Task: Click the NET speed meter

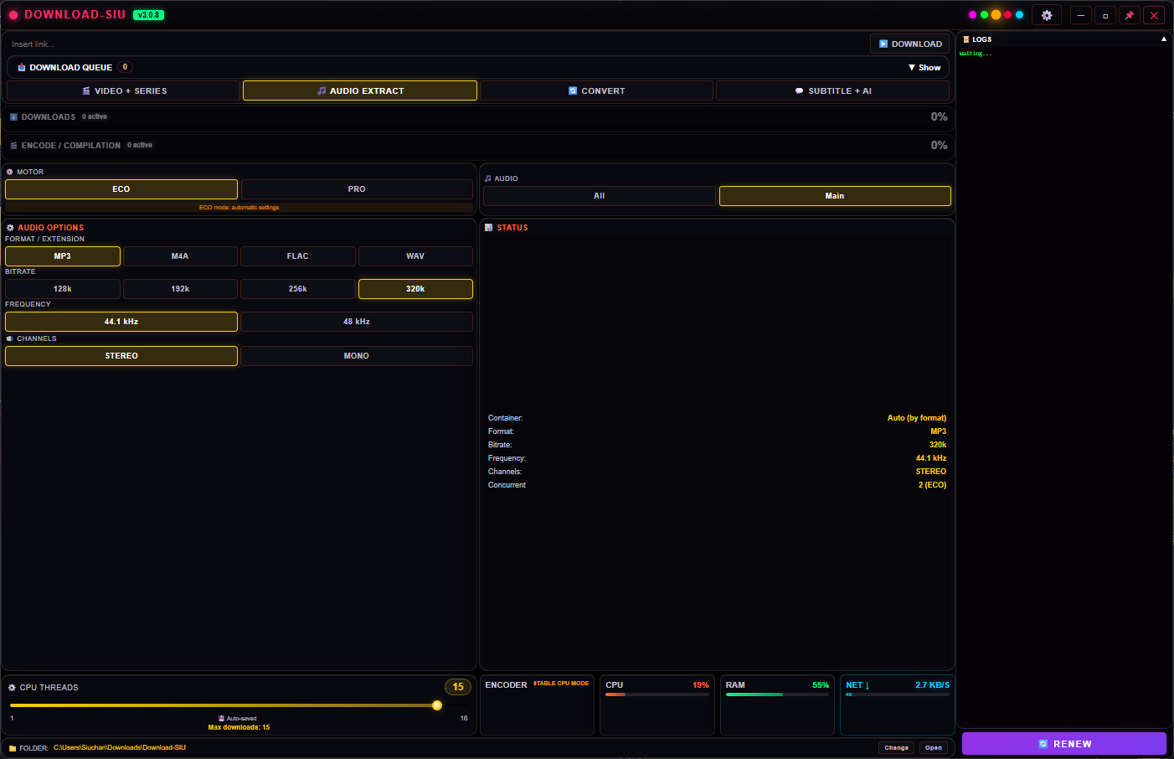Action: point(898,705)
